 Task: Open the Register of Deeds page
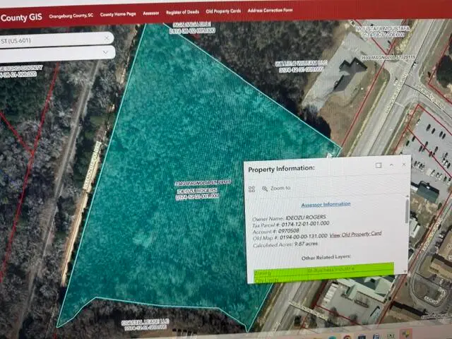pyautogui.click(x=182, y=12)
